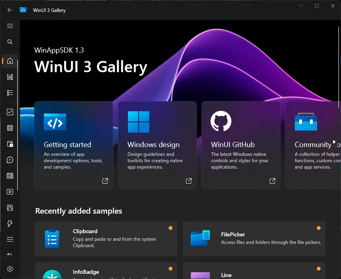The height and width of the screenshot is (279, 341).
Task: Click 'WinUI 3 Gallery' in title bar
Action: (49, 10)
